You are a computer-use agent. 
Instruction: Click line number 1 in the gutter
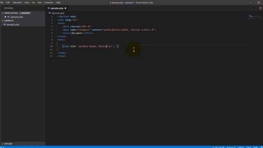pos(52,16)
